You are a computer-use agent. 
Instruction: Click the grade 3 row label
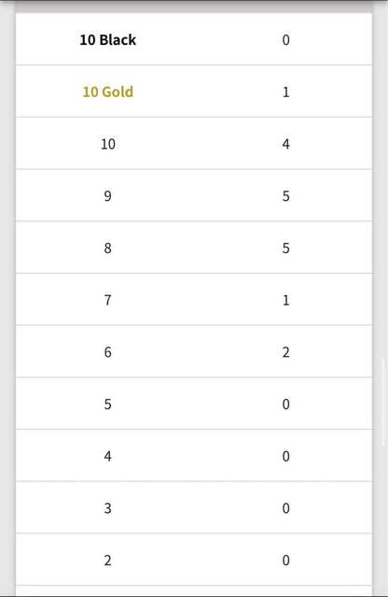point(107,508)
